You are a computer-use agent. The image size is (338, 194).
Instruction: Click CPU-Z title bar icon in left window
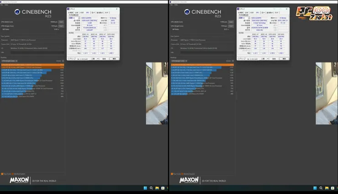pos(69,9)
